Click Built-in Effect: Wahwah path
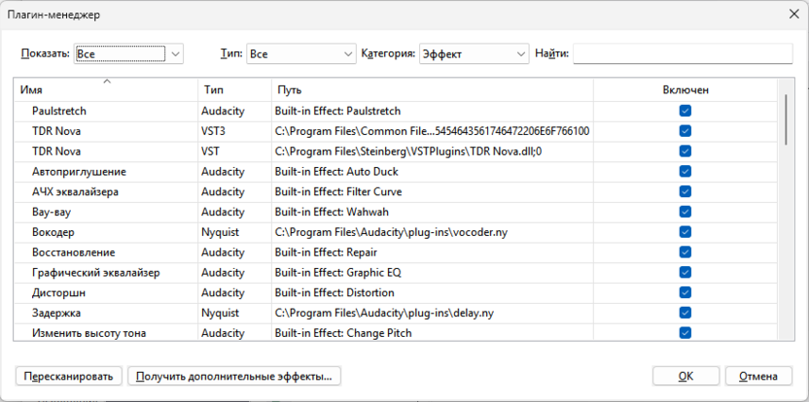Viewport: 809px width, 402px height. [x=332, y=212]
